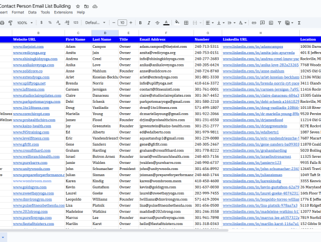Select column D header

(x=105, y=33)
